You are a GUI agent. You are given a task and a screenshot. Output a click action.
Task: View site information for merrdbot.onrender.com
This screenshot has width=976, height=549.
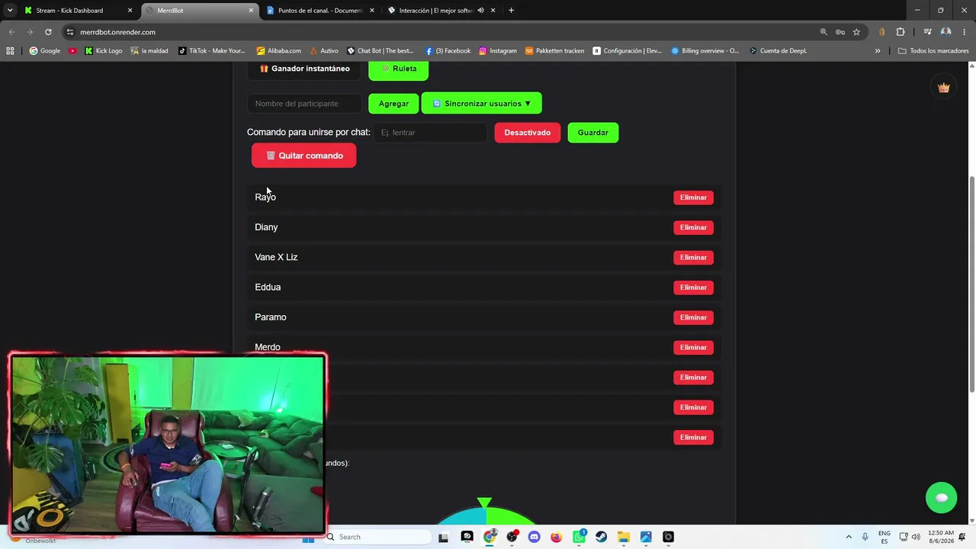point(70,32)
